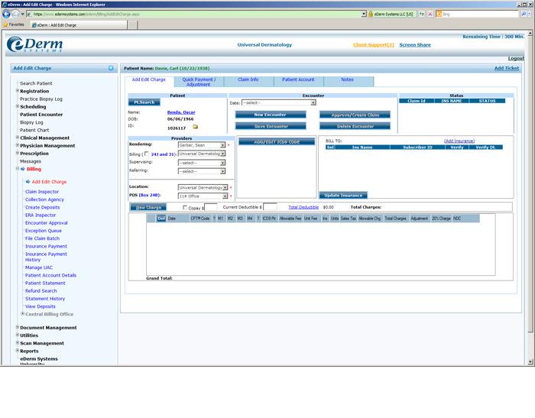Click the refresh icon beside Add Edit Charge header
535x418 pixels.
point(111,68)
